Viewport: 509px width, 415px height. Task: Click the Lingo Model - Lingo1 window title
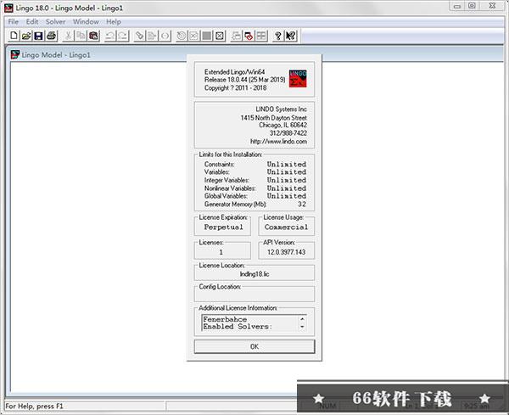pos(56,55)
